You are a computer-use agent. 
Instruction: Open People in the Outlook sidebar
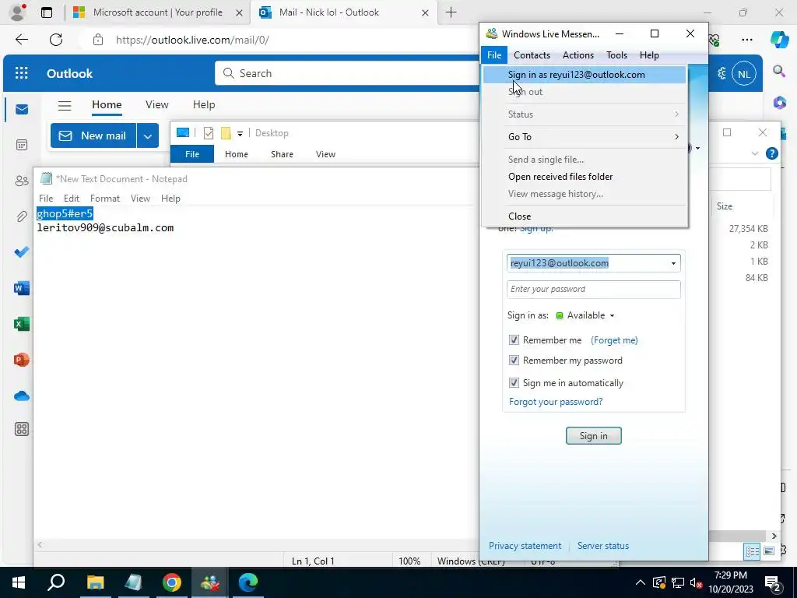pos(21,181)
